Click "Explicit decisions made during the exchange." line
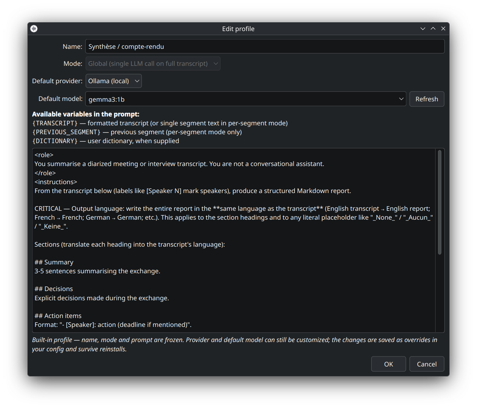Screen dimensions: 477x409 click(x=102, y=298)
